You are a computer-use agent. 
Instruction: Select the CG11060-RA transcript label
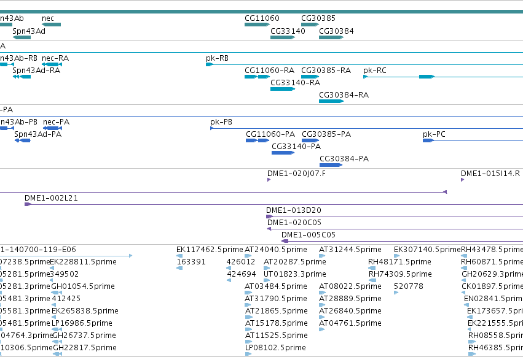[270, 71]
